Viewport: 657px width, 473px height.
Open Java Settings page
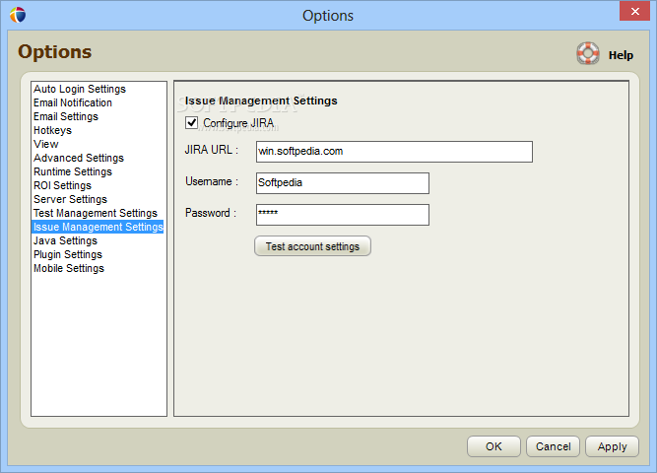pos(65,240)
